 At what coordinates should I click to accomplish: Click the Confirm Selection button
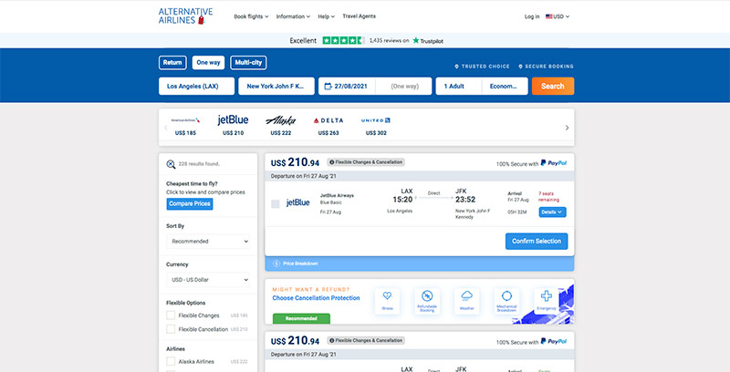[537, 241]
